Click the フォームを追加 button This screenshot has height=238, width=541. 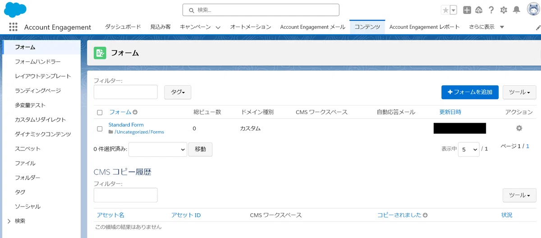click(470, 92)
